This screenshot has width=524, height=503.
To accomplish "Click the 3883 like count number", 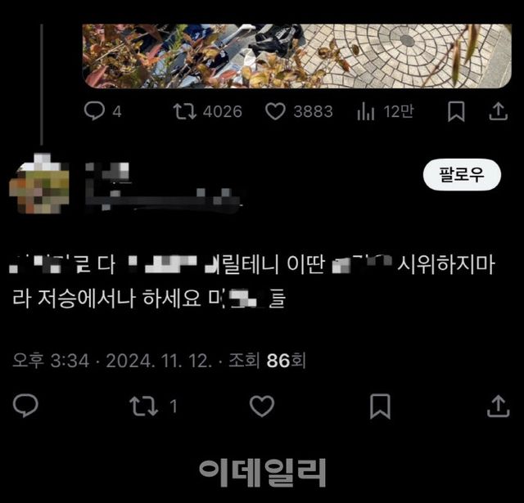I will point(313,111).
